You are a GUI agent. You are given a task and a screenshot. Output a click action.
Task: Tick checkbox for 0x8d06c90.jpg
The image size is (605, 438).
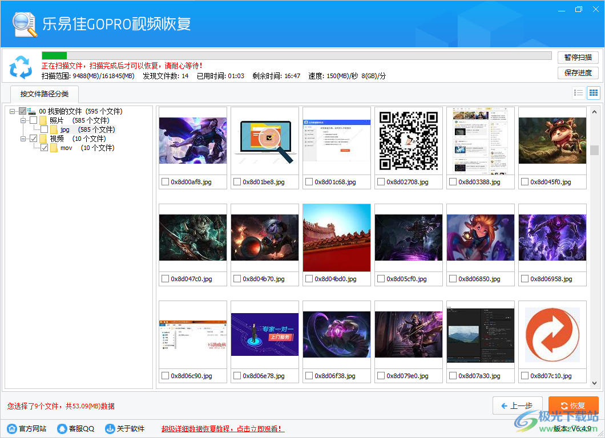[165, 375]
